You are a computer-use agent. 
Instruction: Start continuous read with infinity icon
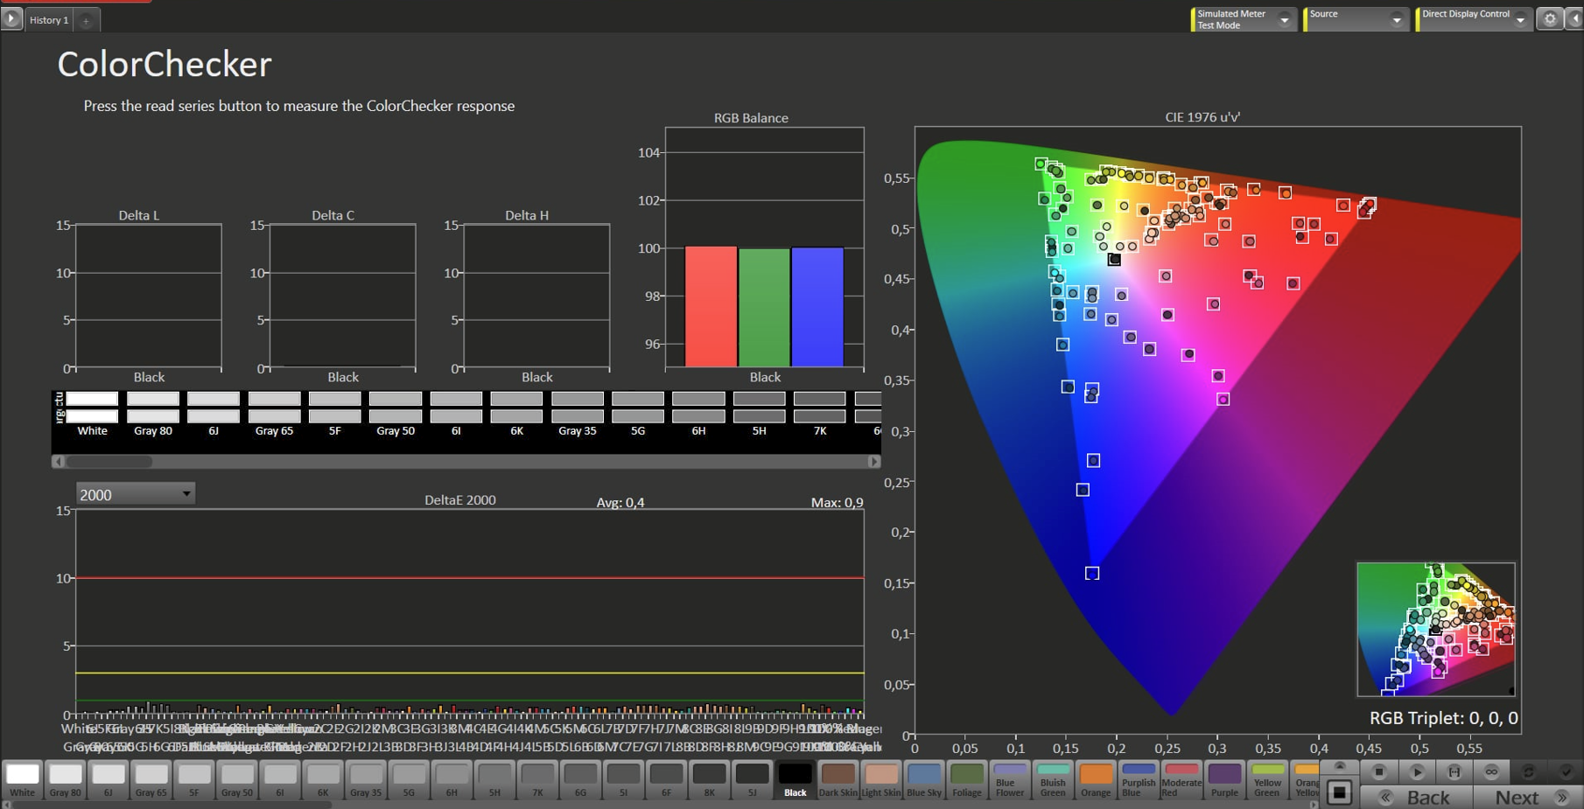click(x=1491, y=771)
